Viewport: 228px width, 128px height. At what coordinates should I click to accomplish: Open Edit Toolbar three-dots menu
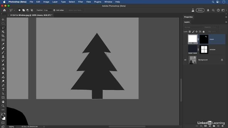click(x=3, y=110)
